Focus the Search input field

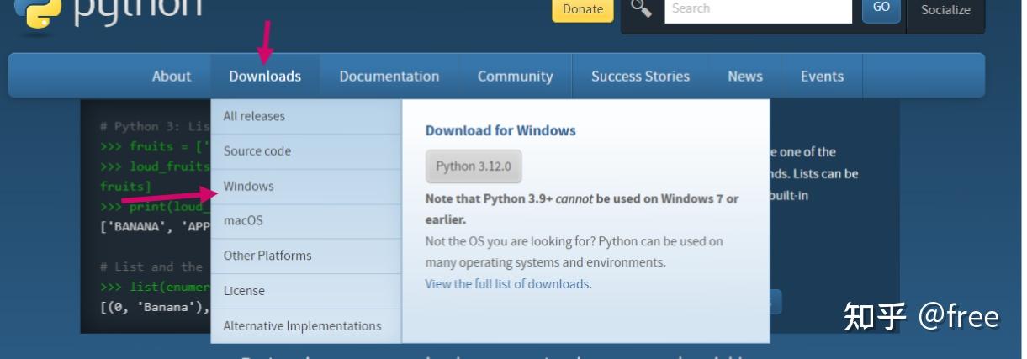click(x=758, y=9)
